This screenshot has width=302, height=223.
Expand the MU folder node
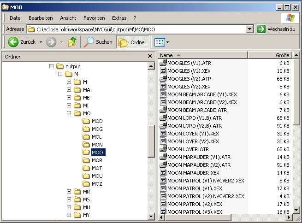[69, 207]
